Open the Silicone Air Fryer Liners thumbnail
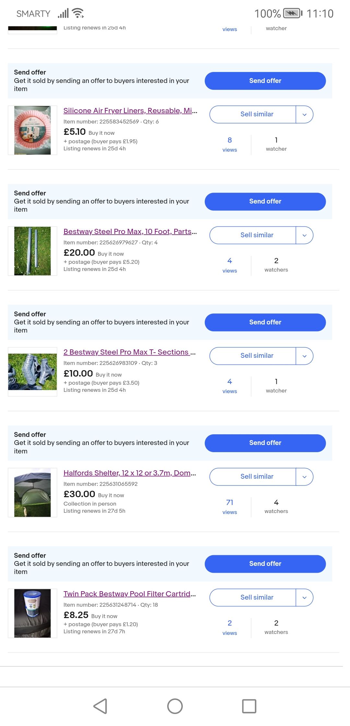This screenshot has height=726, width=350. point(32,130)
